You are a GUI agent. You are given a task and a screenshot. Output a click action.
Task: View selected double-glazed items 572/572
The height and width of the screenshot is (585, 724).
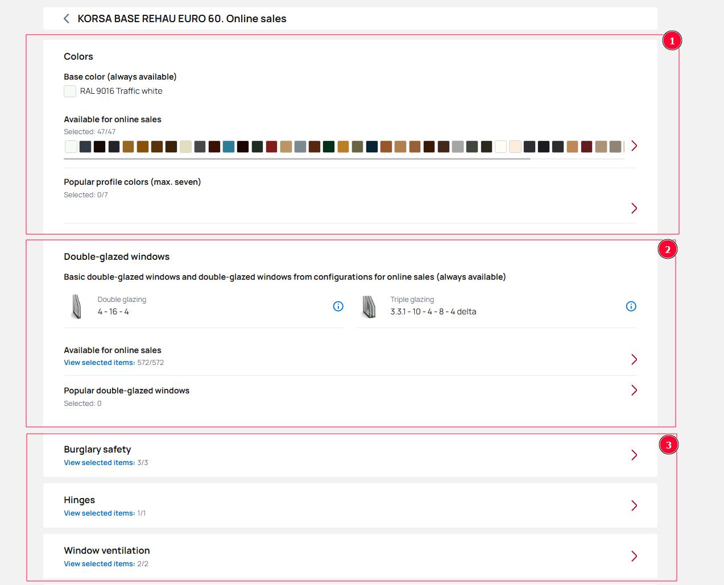click(x=99, y=363)
